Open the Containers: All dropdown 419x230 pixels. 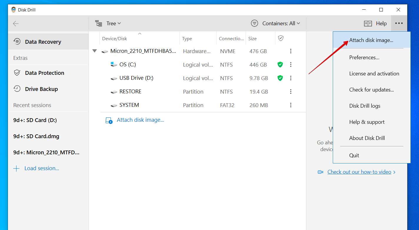281,23
